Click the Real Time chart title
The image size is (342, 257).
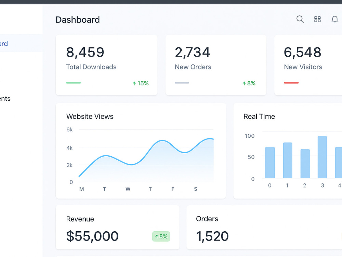(x=259, y=117)
